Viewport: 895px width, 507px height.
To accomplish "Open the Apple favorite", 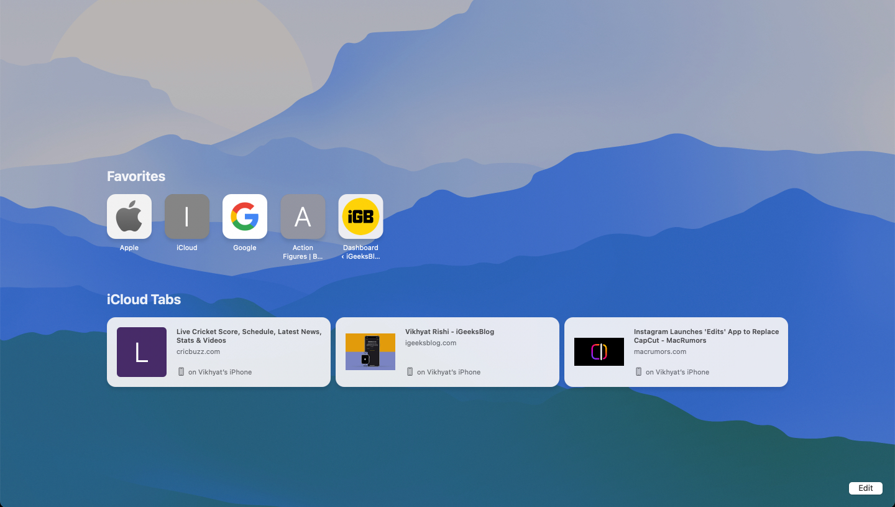I will [x=129, y=216].
